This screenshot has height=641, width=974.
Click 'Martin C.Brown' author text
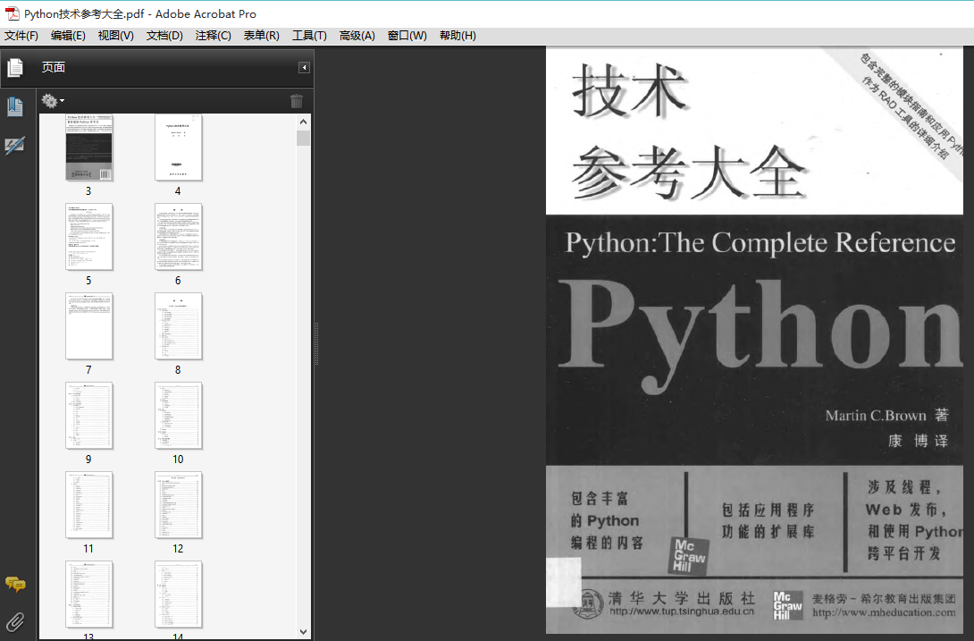click(x=875, y=416)
